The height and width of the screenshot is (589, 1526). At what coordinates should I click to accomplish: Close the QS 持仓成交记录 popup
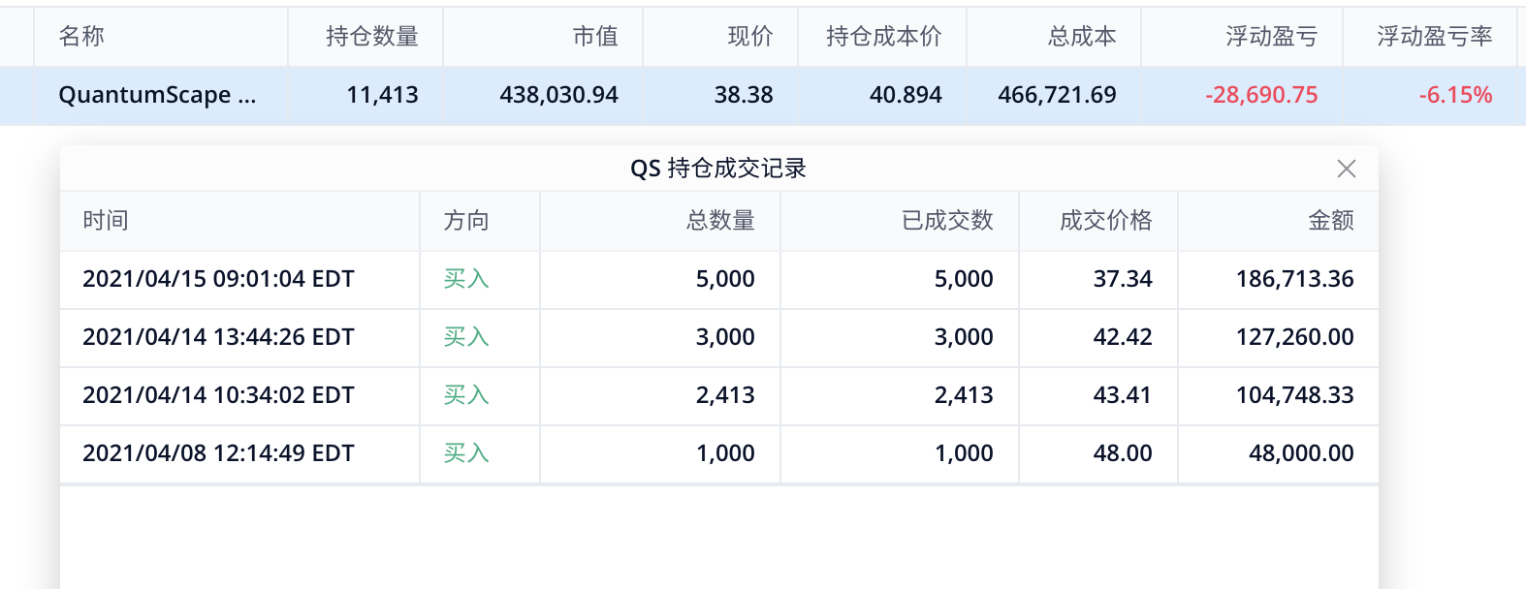click(1347, 169)
